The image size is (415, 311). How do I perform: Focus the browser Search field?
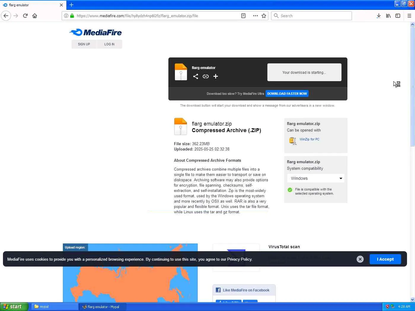(x=312, y=16)
